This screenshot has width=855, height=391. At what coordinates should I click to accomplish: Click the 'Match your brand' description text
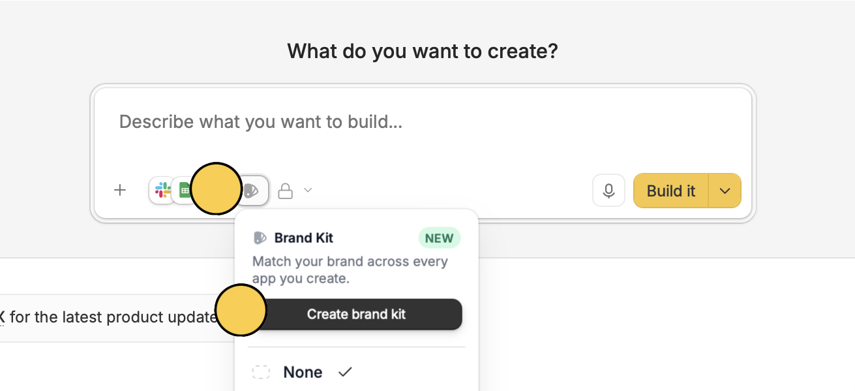[x=350, y=270]
